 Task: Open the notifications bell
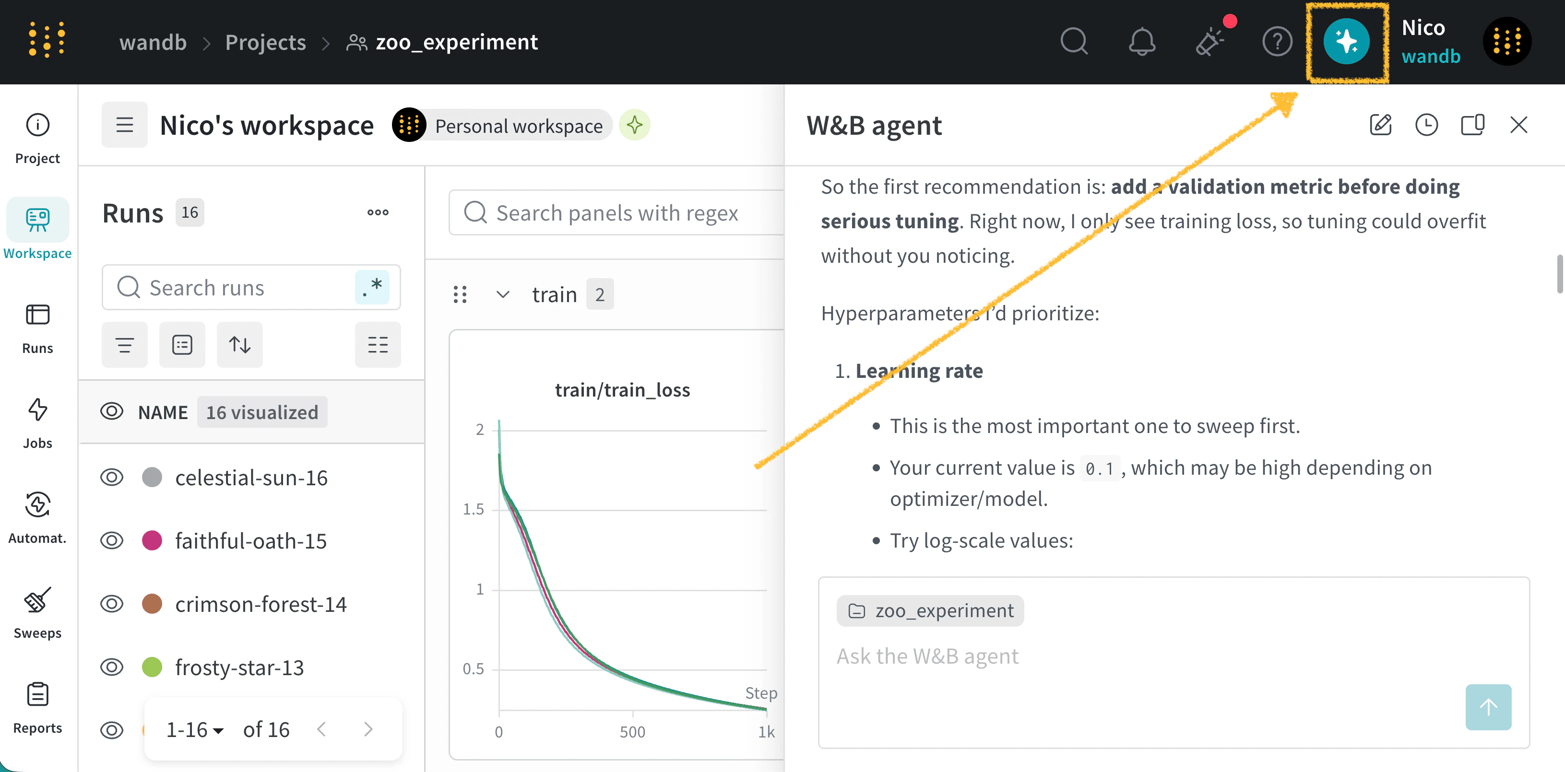point(1142,41)
